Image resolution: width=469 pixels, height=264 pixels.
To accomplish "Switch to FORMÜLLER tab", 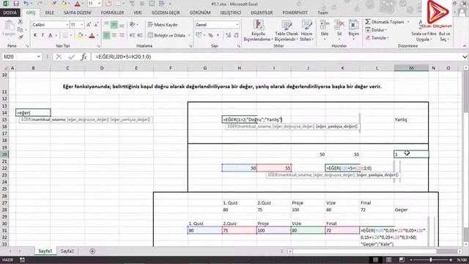I will coord(112,13).
